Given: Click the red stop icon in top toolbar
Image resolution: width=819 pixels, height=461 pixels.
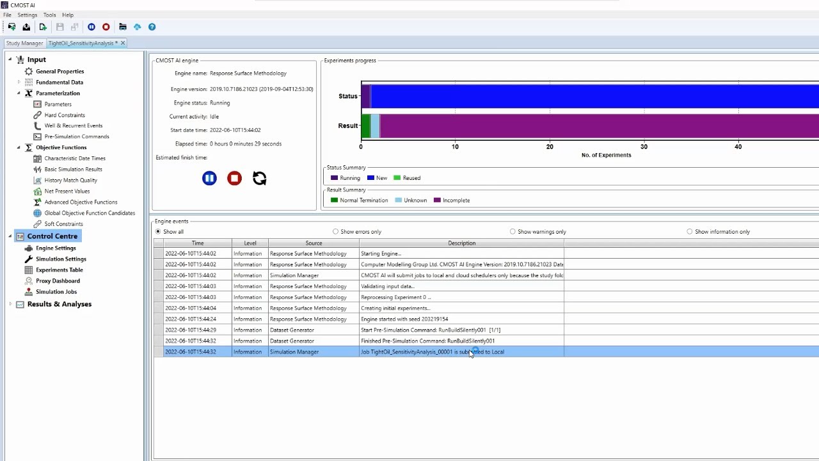Looking at the screenshot, I should pos(106,27).
